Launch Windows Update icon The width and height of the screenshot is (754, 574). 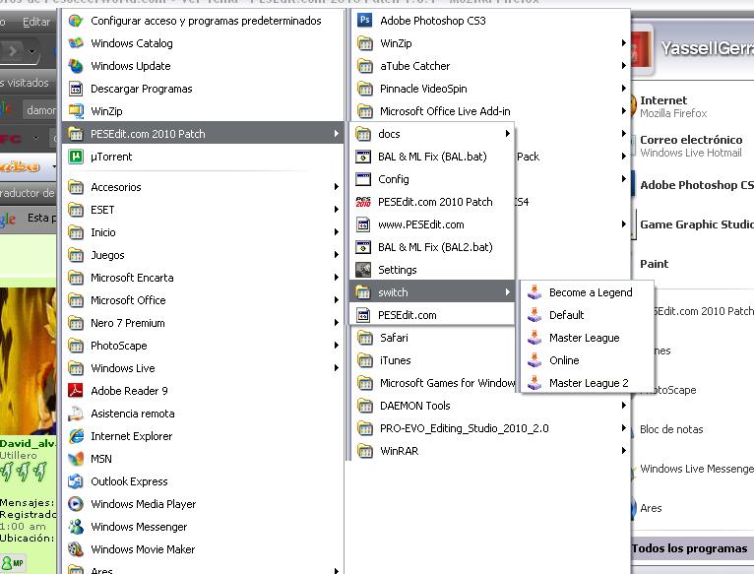pyautogui.click(x=76, y=66)
